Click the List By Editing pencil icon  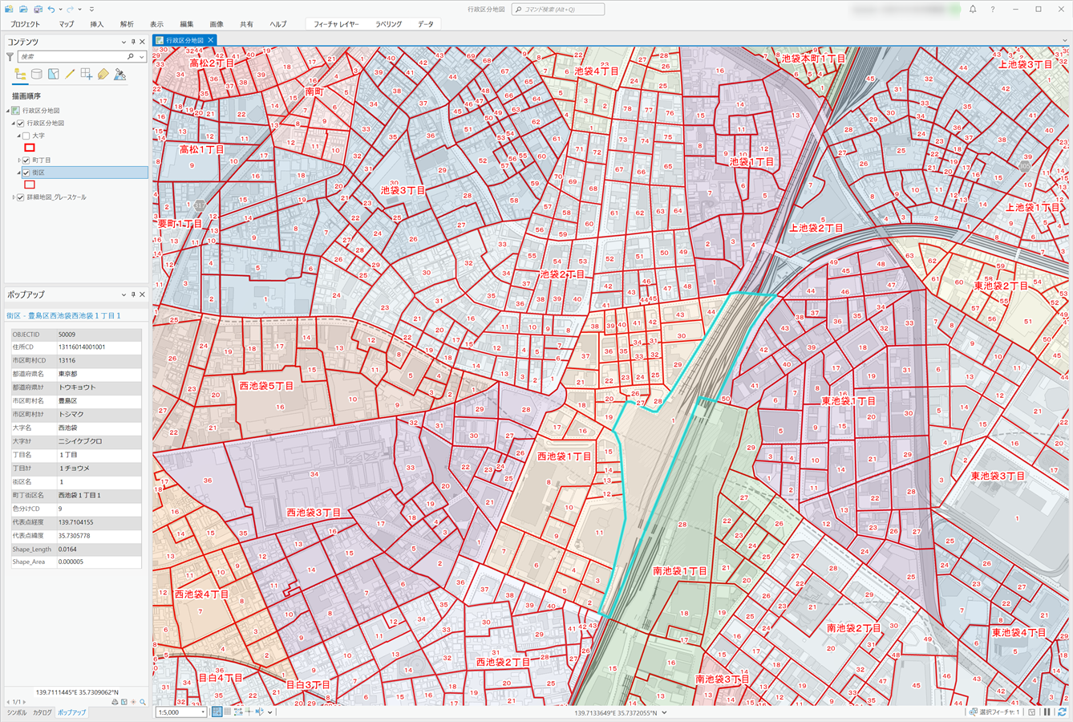click(x=70, y=75)
